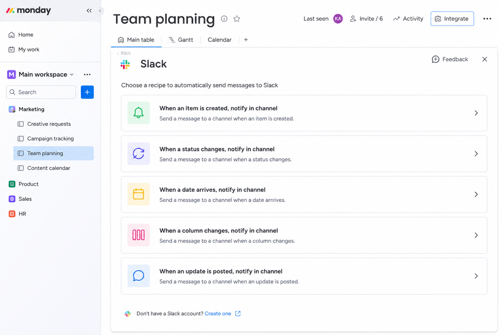This screenshot has width=499, height=335.
Task: Click the Integrate button
Action: [x=452, y=19]
